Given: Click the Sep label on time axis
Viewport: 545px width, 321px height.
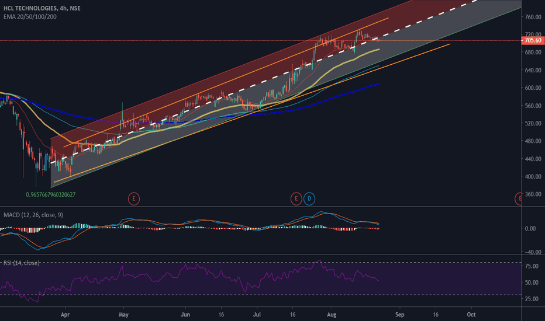Looking at the screenshot, I should (400, 315).
